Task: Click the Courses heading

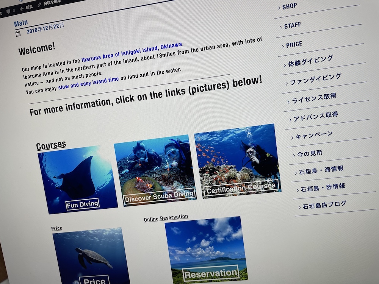Action: tap(51, 146)
